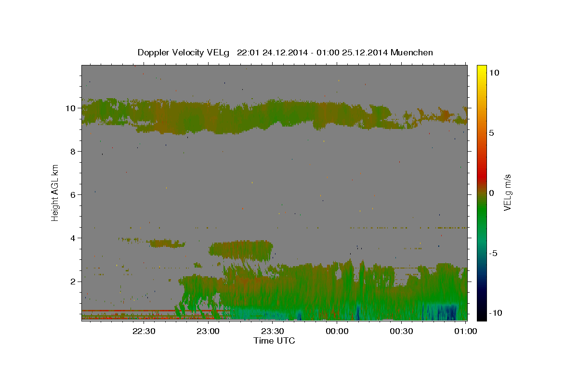Click the 23:00 time tick label

[x=208, y=331]
